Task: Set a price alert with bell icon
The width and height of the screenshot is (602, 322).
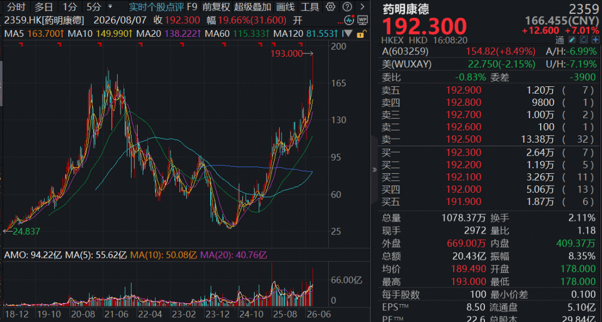Action: pos(584,40)
